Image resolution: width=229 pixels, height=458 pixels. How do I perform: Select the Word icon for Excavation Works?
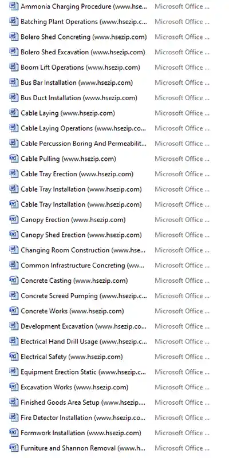(x=14, y=387)
